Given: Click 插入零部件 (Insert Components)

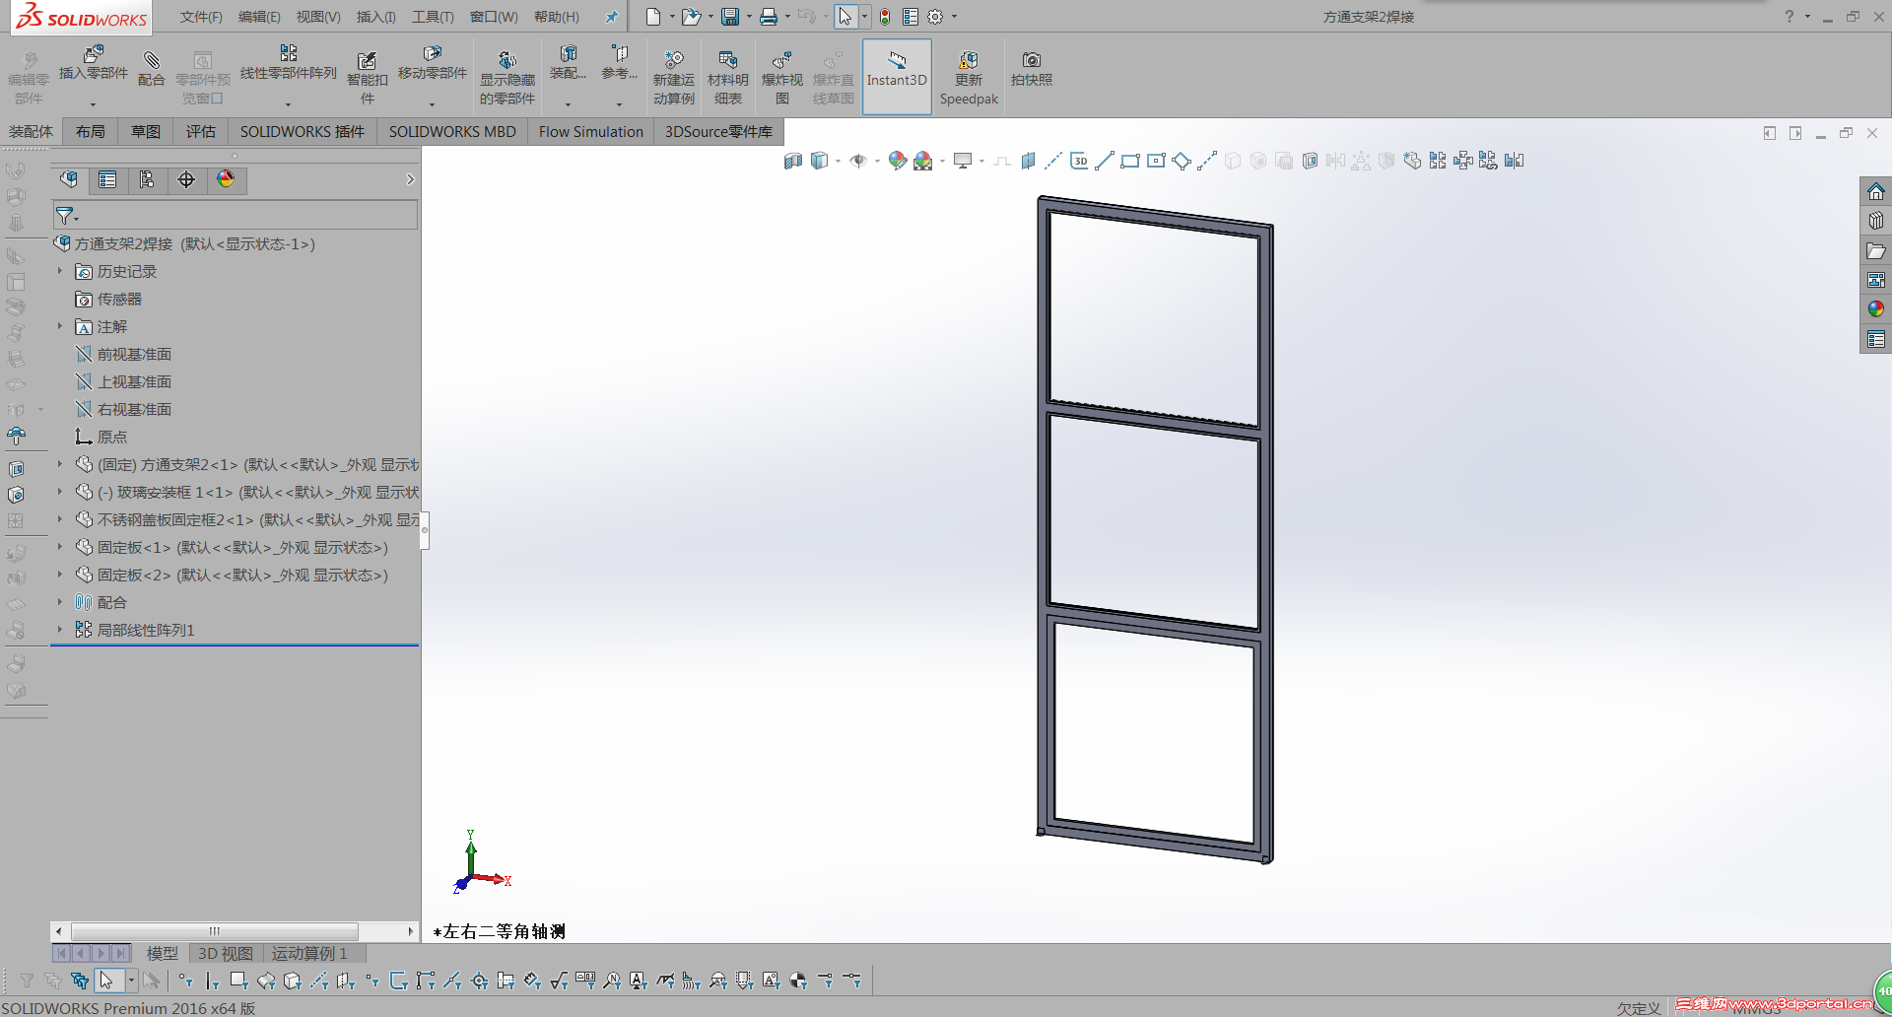Looking at the screenshot, I should (94, 65).
